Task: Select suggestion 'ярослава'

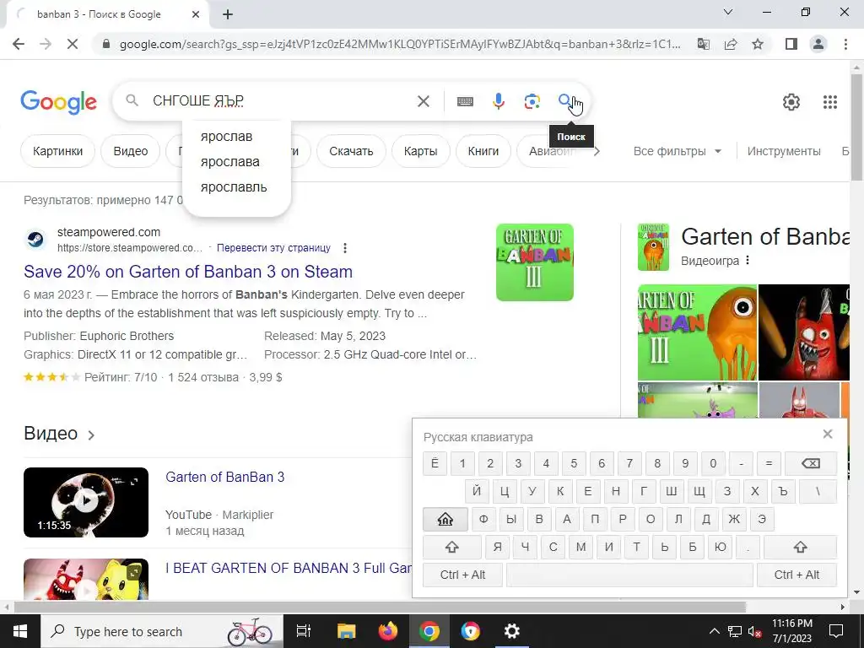Action: [229, 161]
